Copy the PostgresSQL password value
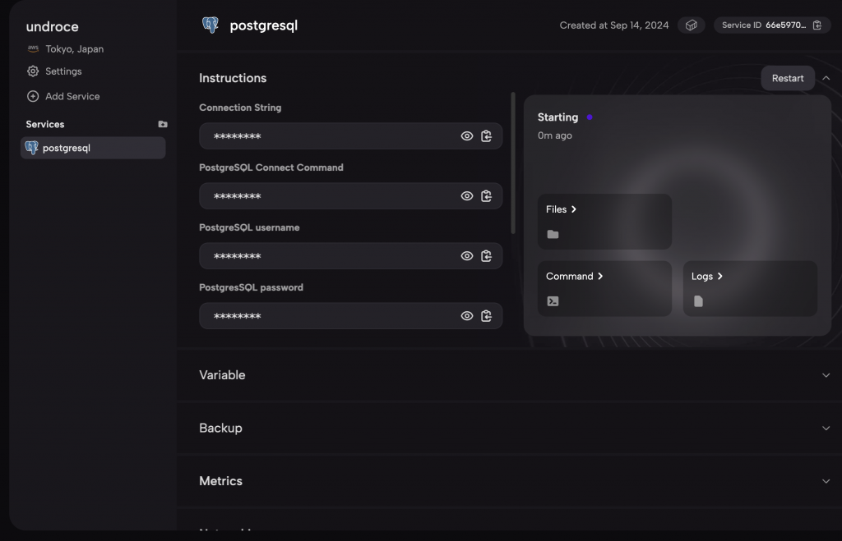The image size is (842, 541). point(486,316)
